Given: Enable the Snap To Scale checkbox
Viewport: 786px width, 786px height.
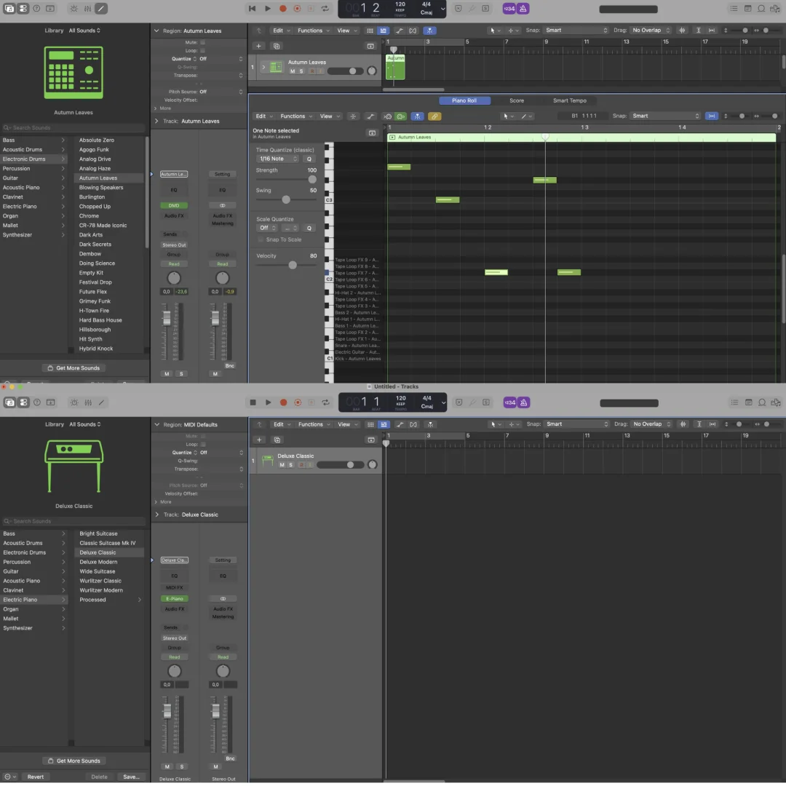Looking at the screenshot, I should coord(261,239).
